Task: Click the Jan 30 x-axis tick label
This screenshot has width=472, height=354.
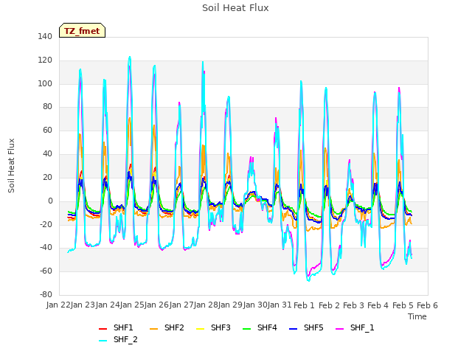Action: tap(255, 305)
